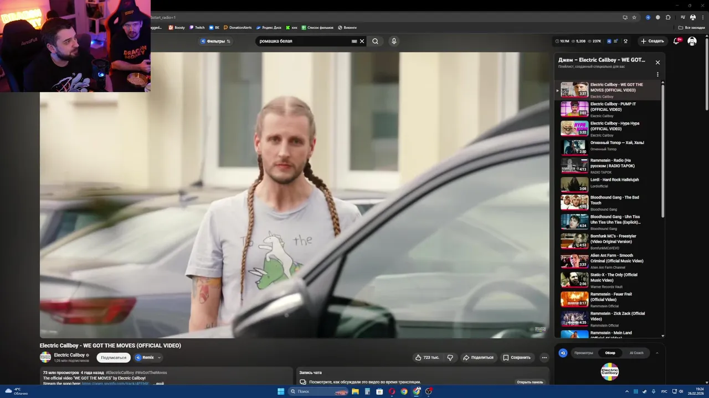Open Static-X - The Only video
The height and width of the screenshot is (398, 709).
click(x=609, y=280)
